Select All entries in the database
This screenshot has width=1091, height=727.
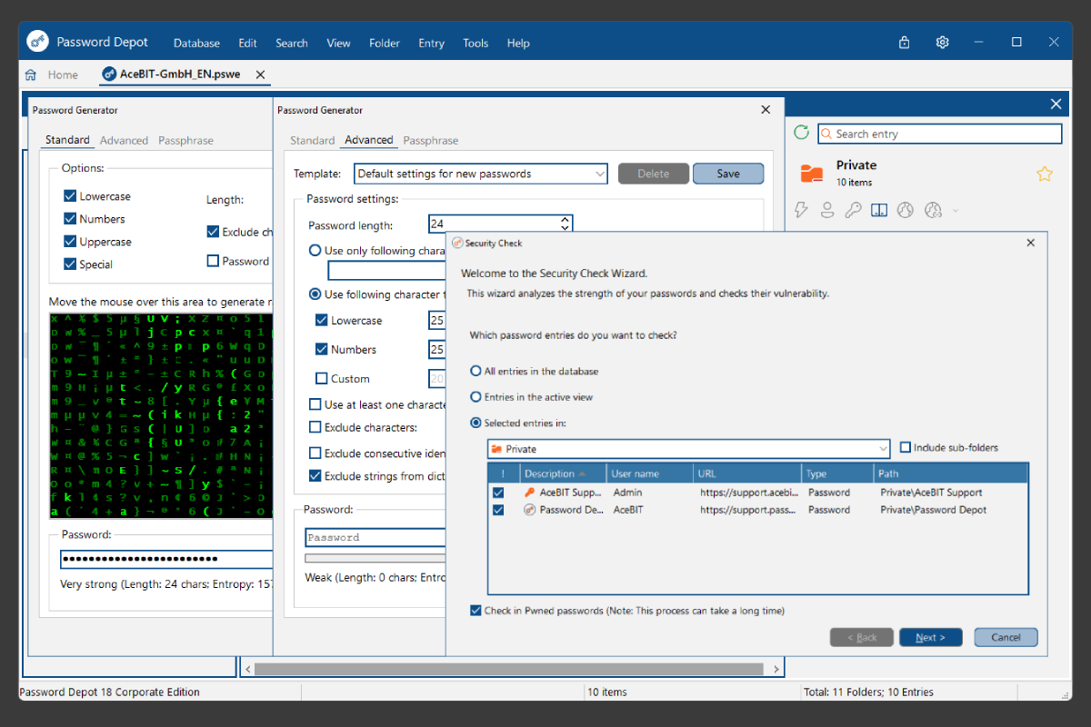(475, 372)
